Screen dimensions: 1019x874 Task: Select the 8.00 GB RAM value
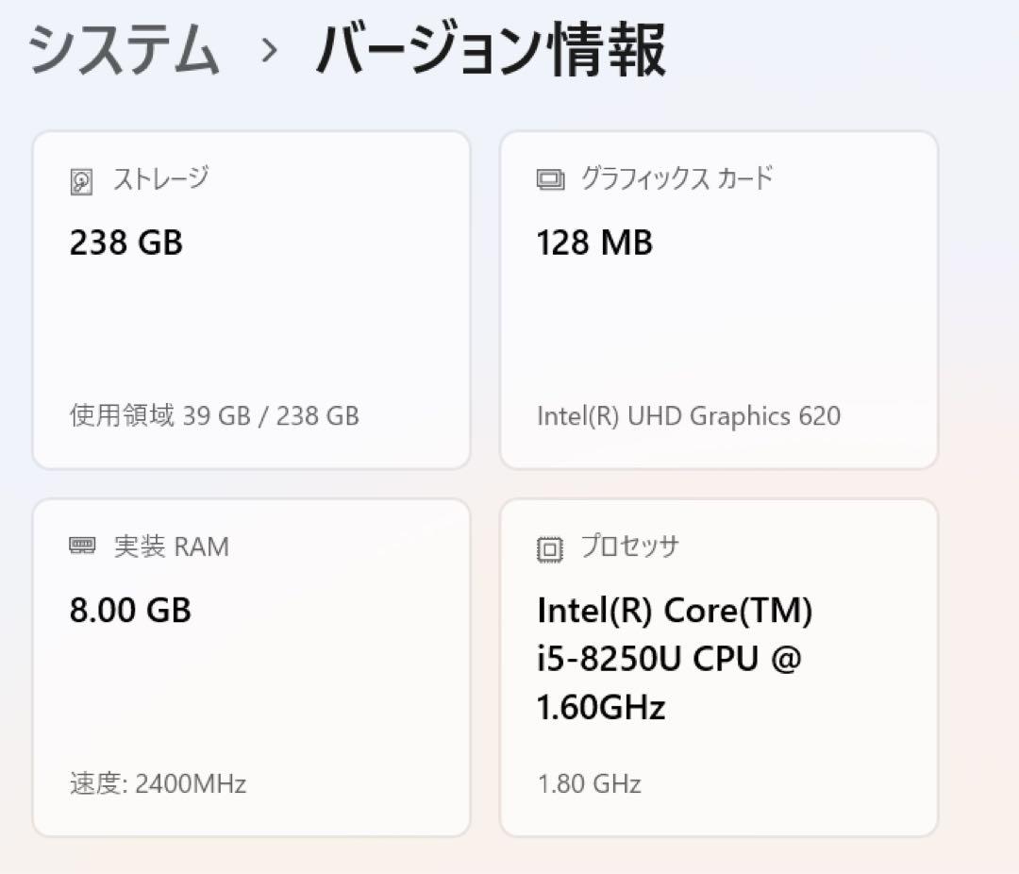[128, 611]
